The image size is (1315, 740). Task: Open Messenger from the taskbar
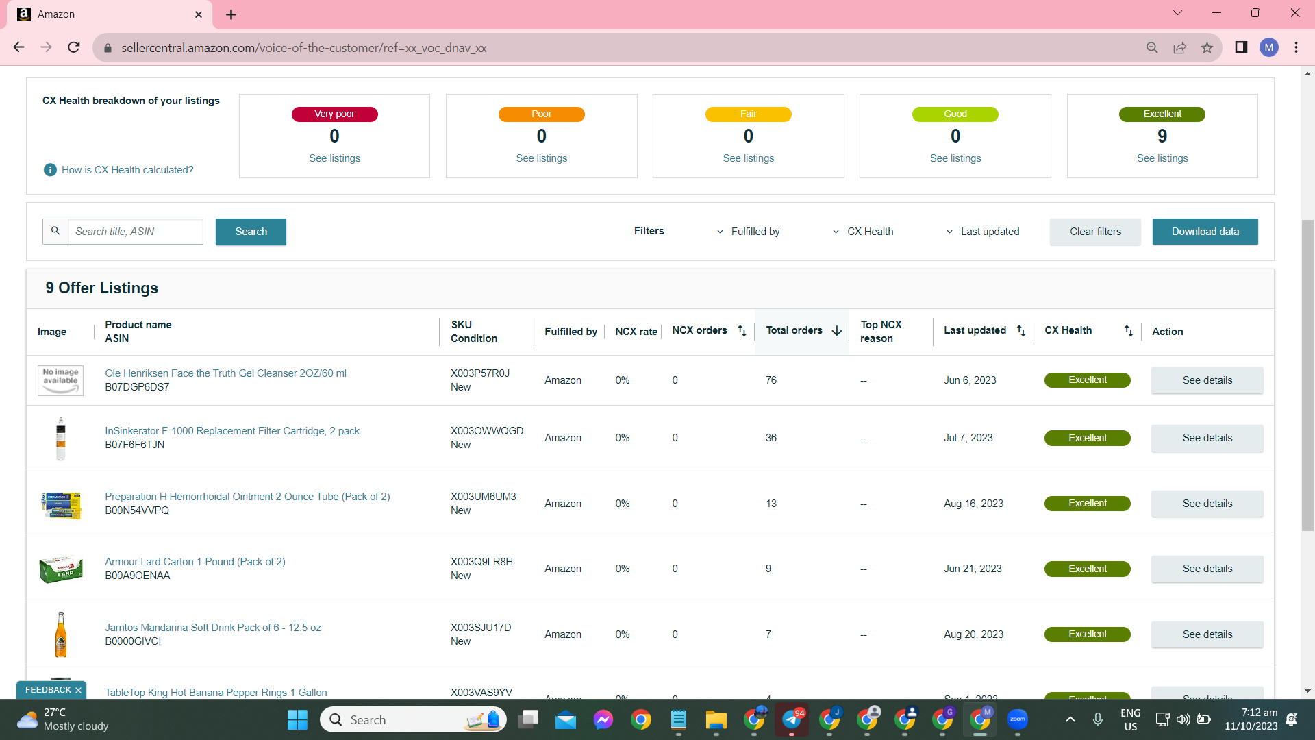[603, 719]
